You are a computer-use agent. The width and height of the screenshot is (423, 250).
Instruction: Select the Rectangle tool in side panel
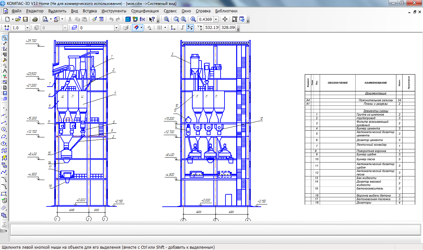click(4, 193)
